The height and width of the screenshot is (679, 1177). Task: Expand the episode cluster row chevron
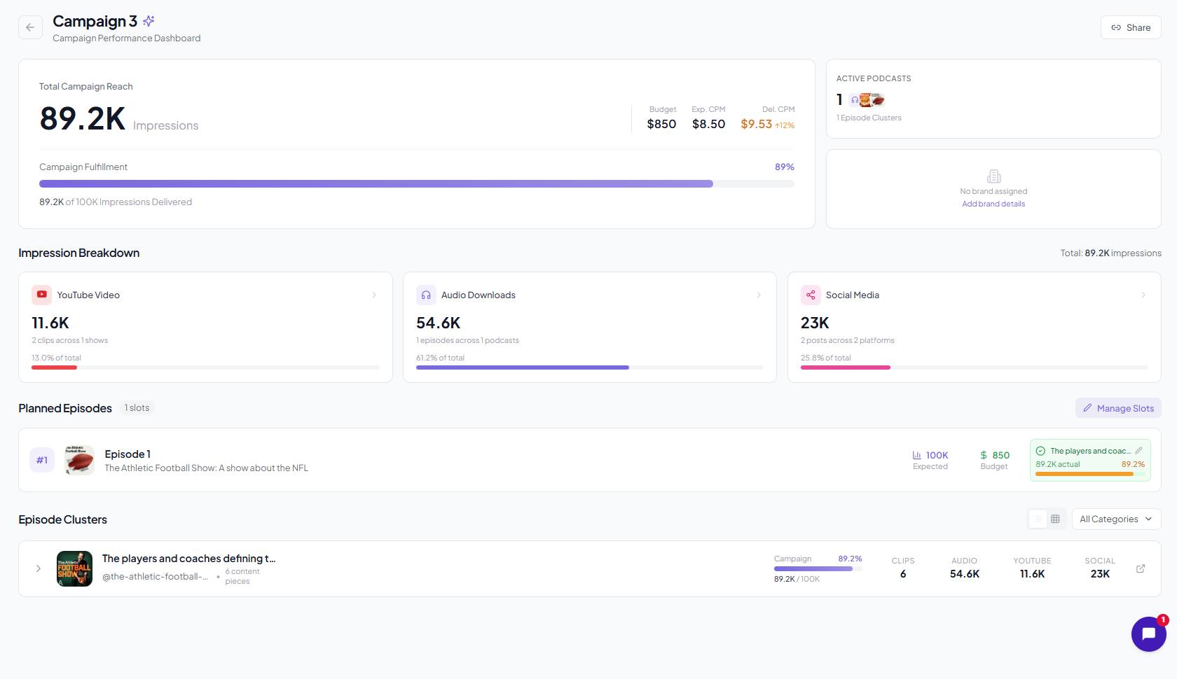point(39,568)
